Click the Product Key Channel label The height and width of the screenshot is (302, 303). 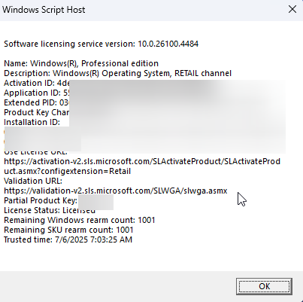(36, 112)
